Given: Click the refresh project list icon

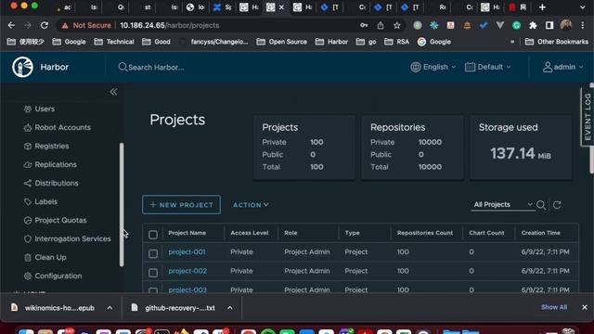Looking at the screenshot, I should coord(557,205).
